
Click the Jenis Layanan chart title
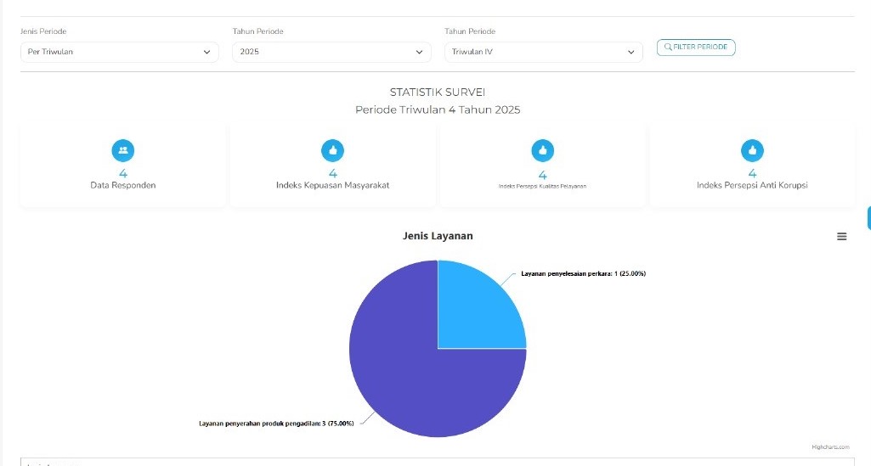438,236
